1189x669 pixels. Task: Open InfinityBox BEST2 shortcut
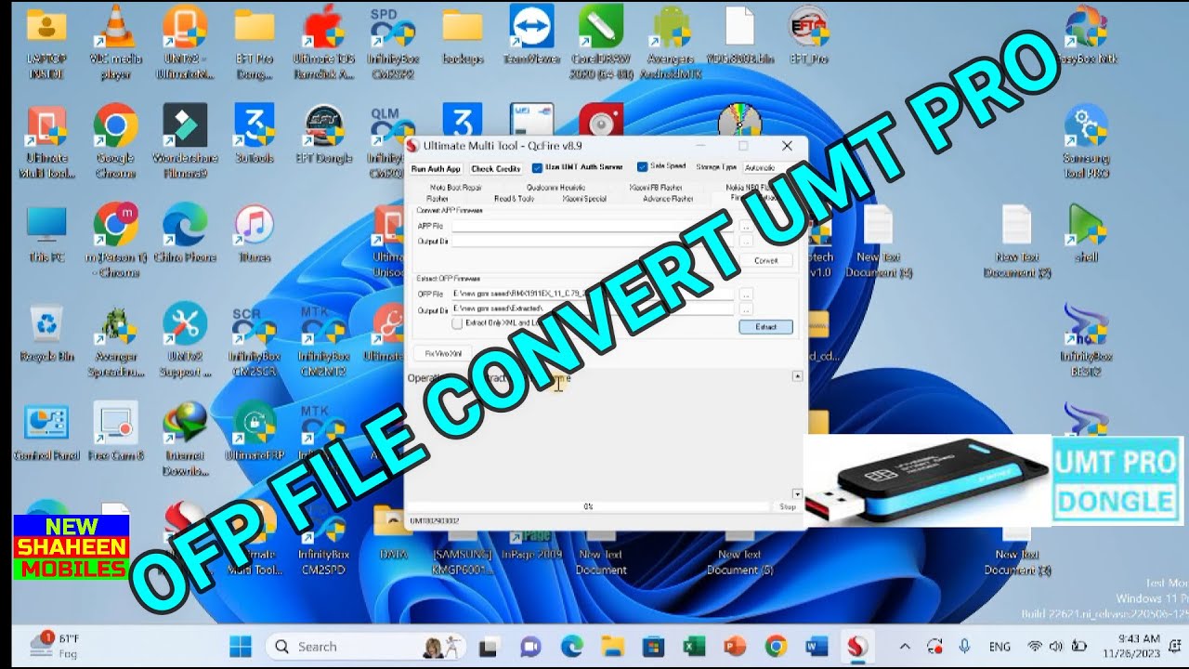pyautogui.click(x=1086, y=339)
